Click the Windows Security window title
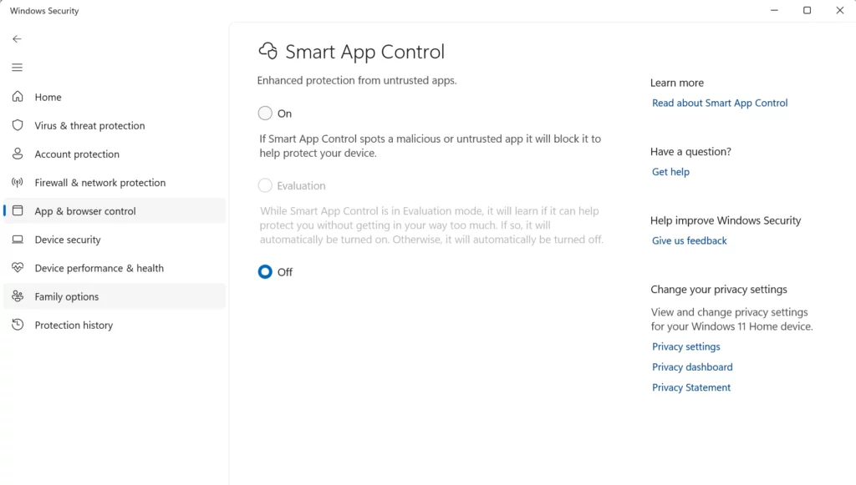This screenshot has width=856, height=485. coord(44,11)
